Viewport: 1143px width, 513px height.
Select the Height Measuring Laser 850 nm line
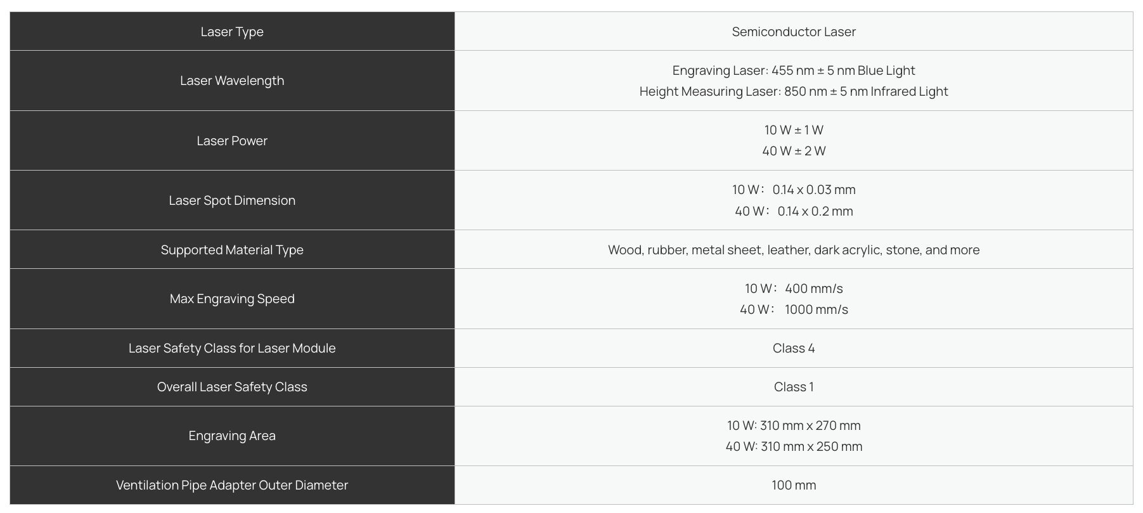coord(793,91)
